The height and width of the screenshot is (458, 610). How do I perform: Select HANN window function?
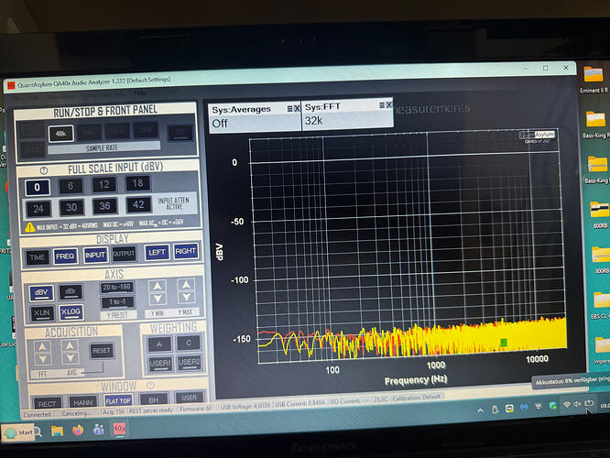coord(82,401)
